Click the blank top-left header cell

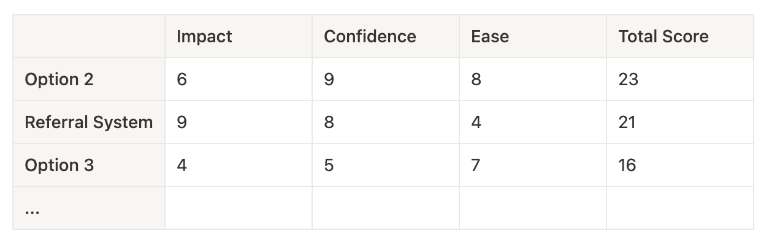tap(89, 37)
